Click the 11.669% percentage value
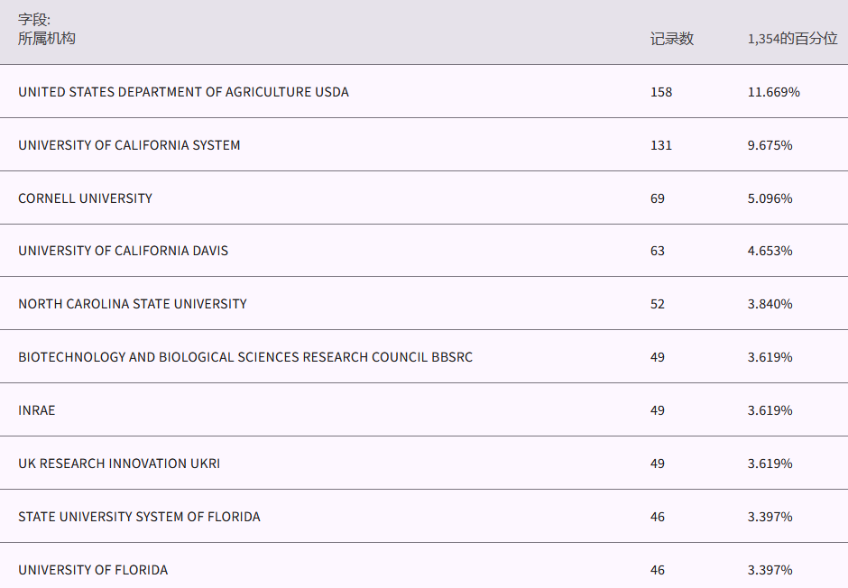Image resolution: width=848 pixels, height=588 pixels. click(773, 92)
